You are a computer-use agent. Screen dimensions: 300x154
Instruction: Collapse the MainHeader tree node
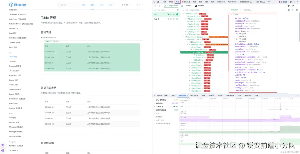184,14
